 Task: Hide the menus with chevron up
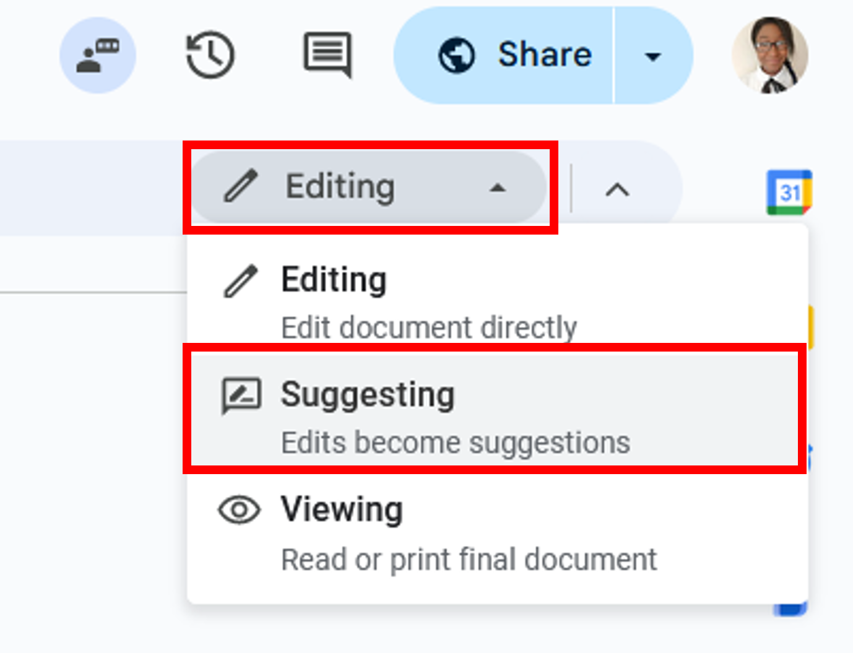617,189
